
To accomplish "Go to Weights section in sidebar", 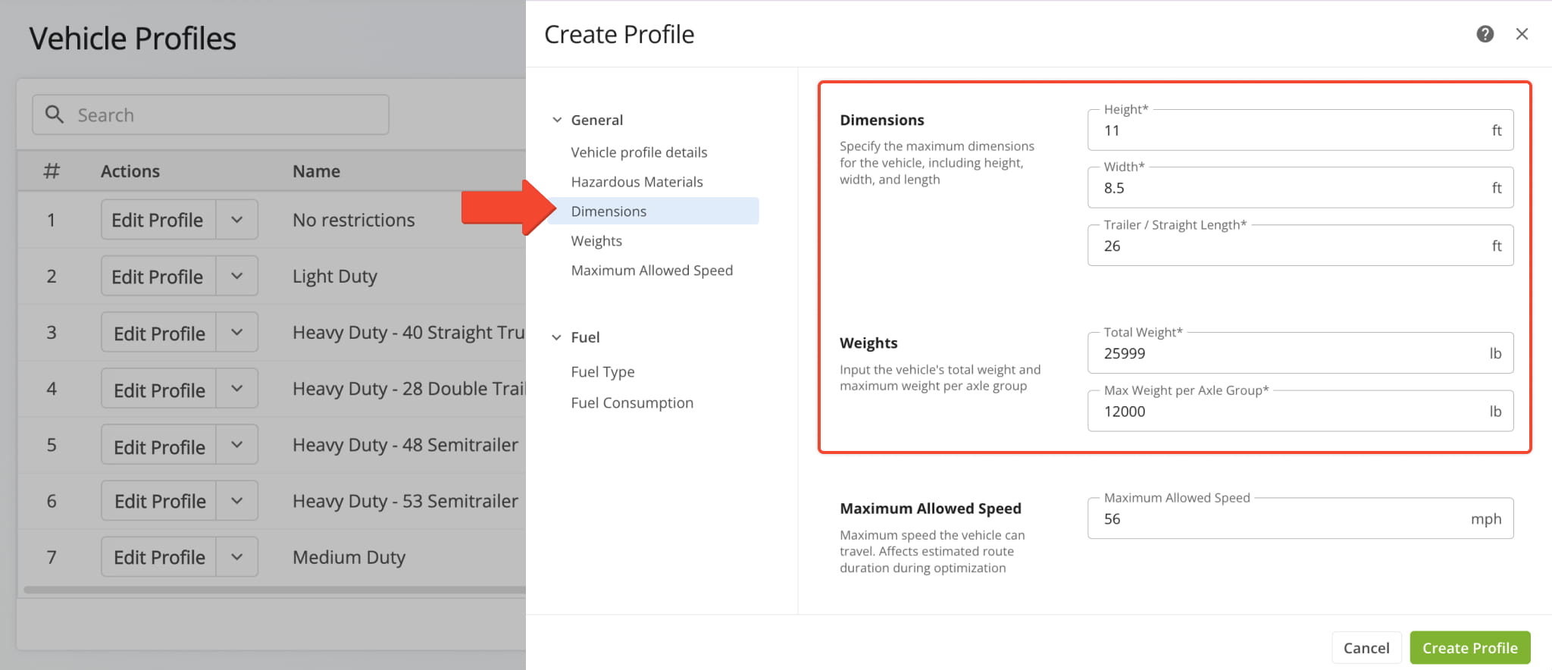I will (x=596, y=241).
